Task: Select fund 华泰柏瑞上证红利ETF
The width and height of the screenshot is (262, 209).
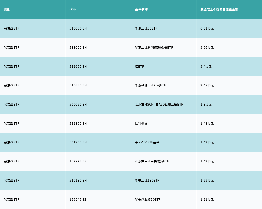Action: [x=150, y=85]
